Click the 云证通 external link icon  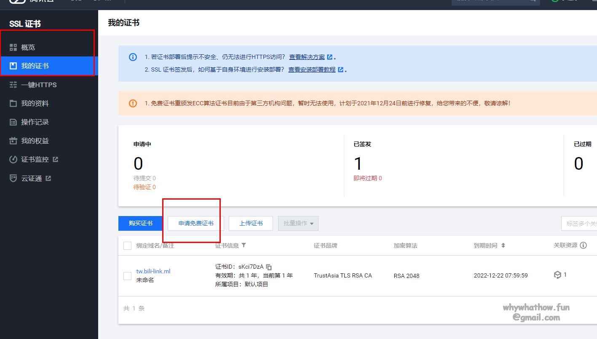[48, 178]
